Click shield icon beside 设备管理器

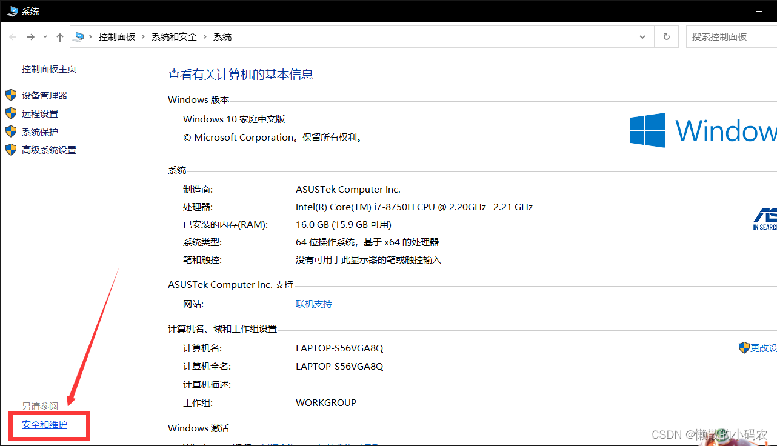coord(11,95)
